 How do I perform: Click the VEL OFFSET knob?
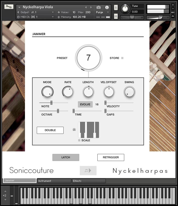pos(109,92)
